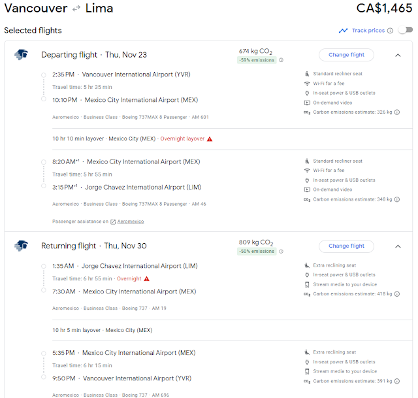Viewport: 418px width, 398px height.
Task: Click the Track prices info icon
Action: click(390, 31)
